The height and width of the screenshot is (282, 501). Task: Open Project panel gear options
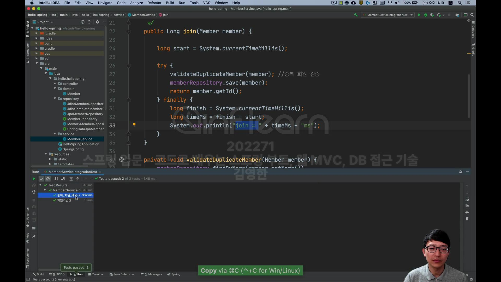point(97,22)
